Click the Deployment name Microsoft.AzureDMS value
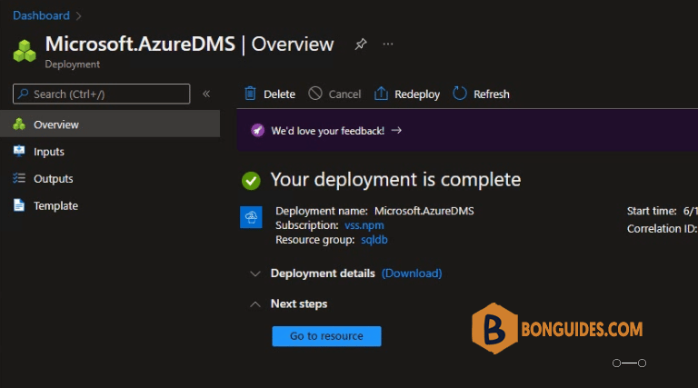Viewport: 698px width, 388px height. pos(424,211)
